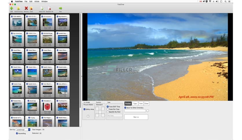
Task: Select the Specify My Own radio button
Action: click(108, 112)
